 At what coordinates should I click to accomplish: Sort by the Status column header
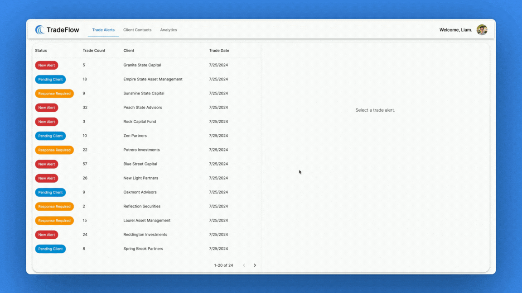[x=41, y=51]
